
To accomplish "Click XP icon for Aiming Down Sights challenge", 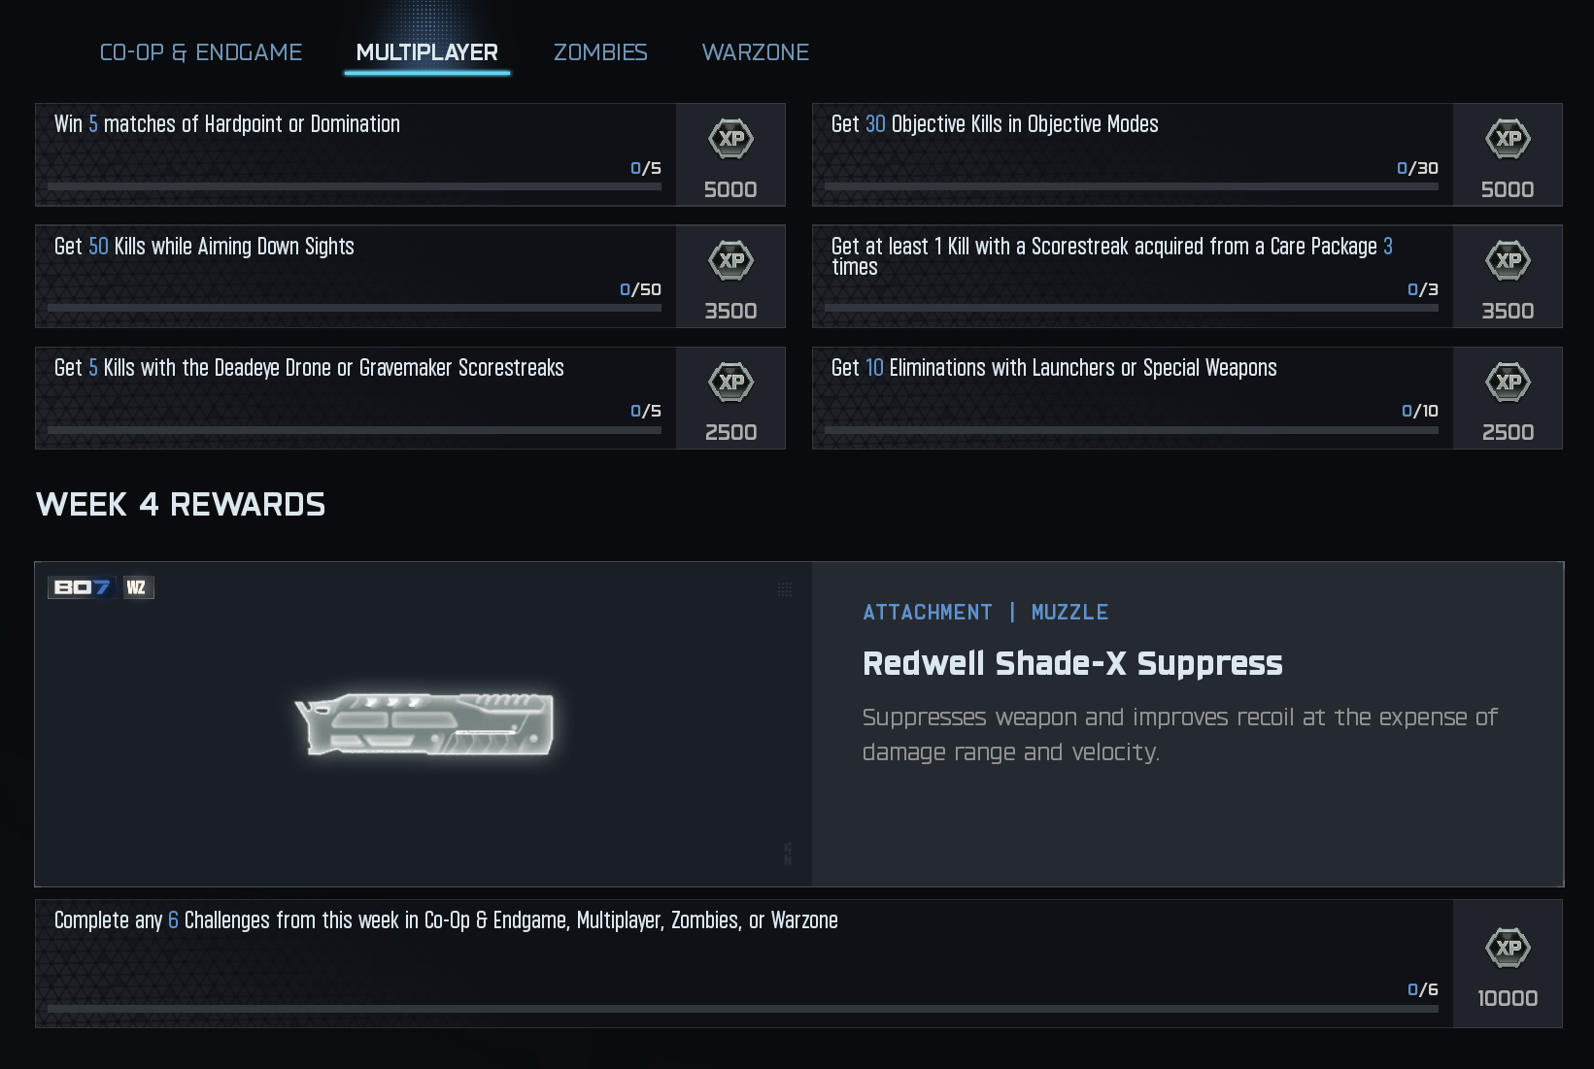I will (x=730, y=260).
